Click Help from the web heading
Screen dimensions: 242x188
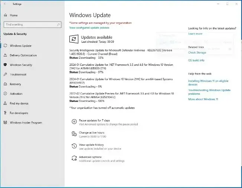click(200, 74)
